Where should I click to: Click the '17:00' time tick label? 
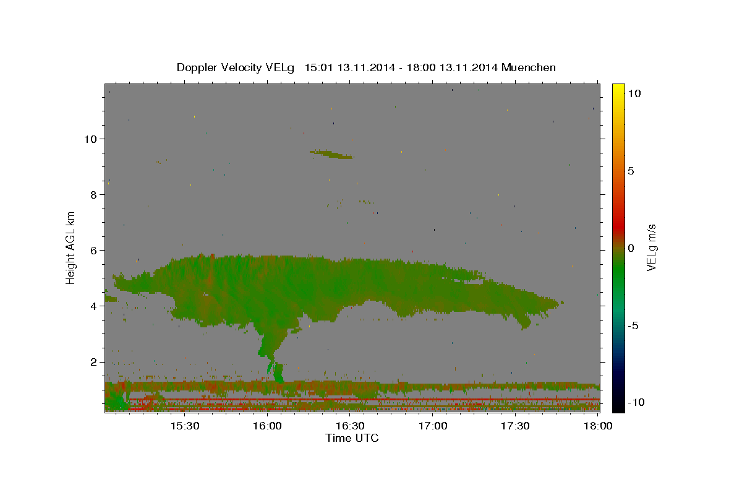(x=433, y=426)
